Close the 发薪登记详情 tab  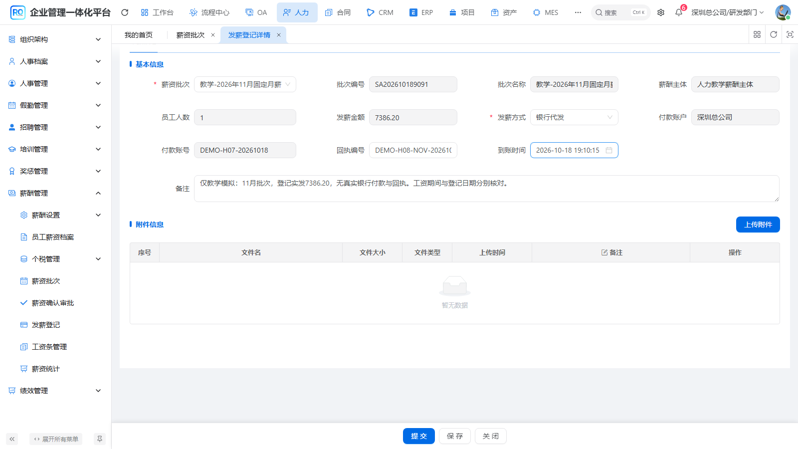[279, 35]
